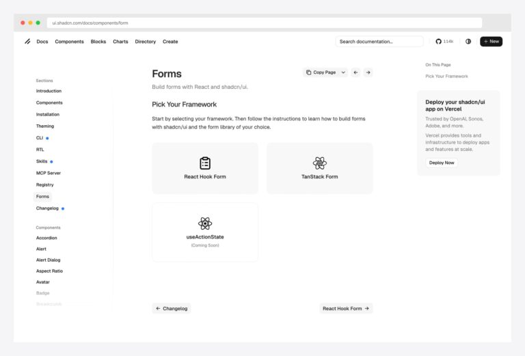Click the shadcn logo icon

pos(27,42)
